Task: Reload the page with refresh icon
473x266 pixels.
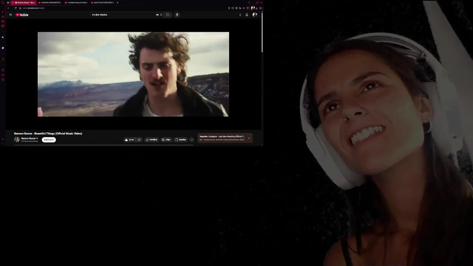Action: (x=16, y=8)
